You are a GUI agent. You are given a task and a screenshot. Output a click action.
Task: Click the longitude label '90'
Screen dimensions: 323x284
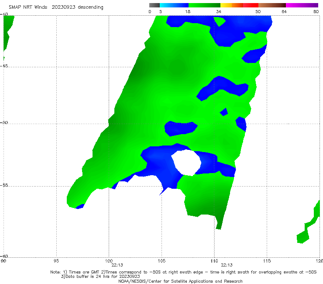coord(3,261)
